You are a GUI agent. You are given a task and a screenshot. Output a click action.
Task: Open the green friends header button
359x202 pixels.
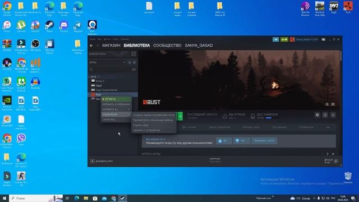tap(284, 40)
